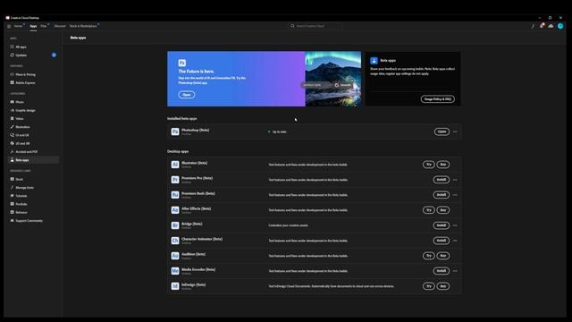This screenshot has width=572, height=322.
Task: Show more options for Media Encoder (Beta)
Action: pos(455,271)
